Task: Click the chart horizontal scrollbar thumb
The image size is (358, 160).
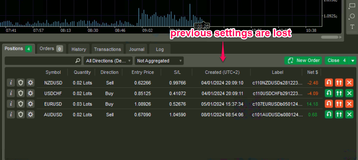Action: (330, 37)
